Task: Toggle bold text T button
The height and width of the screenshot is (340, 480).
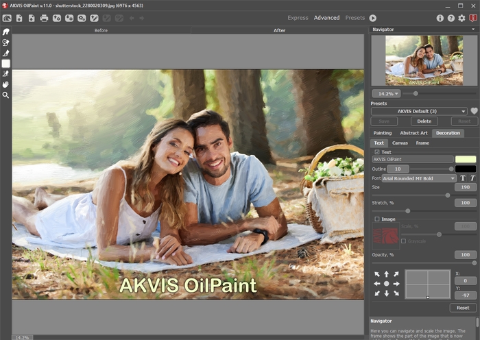Action: [x=463, y=178]
